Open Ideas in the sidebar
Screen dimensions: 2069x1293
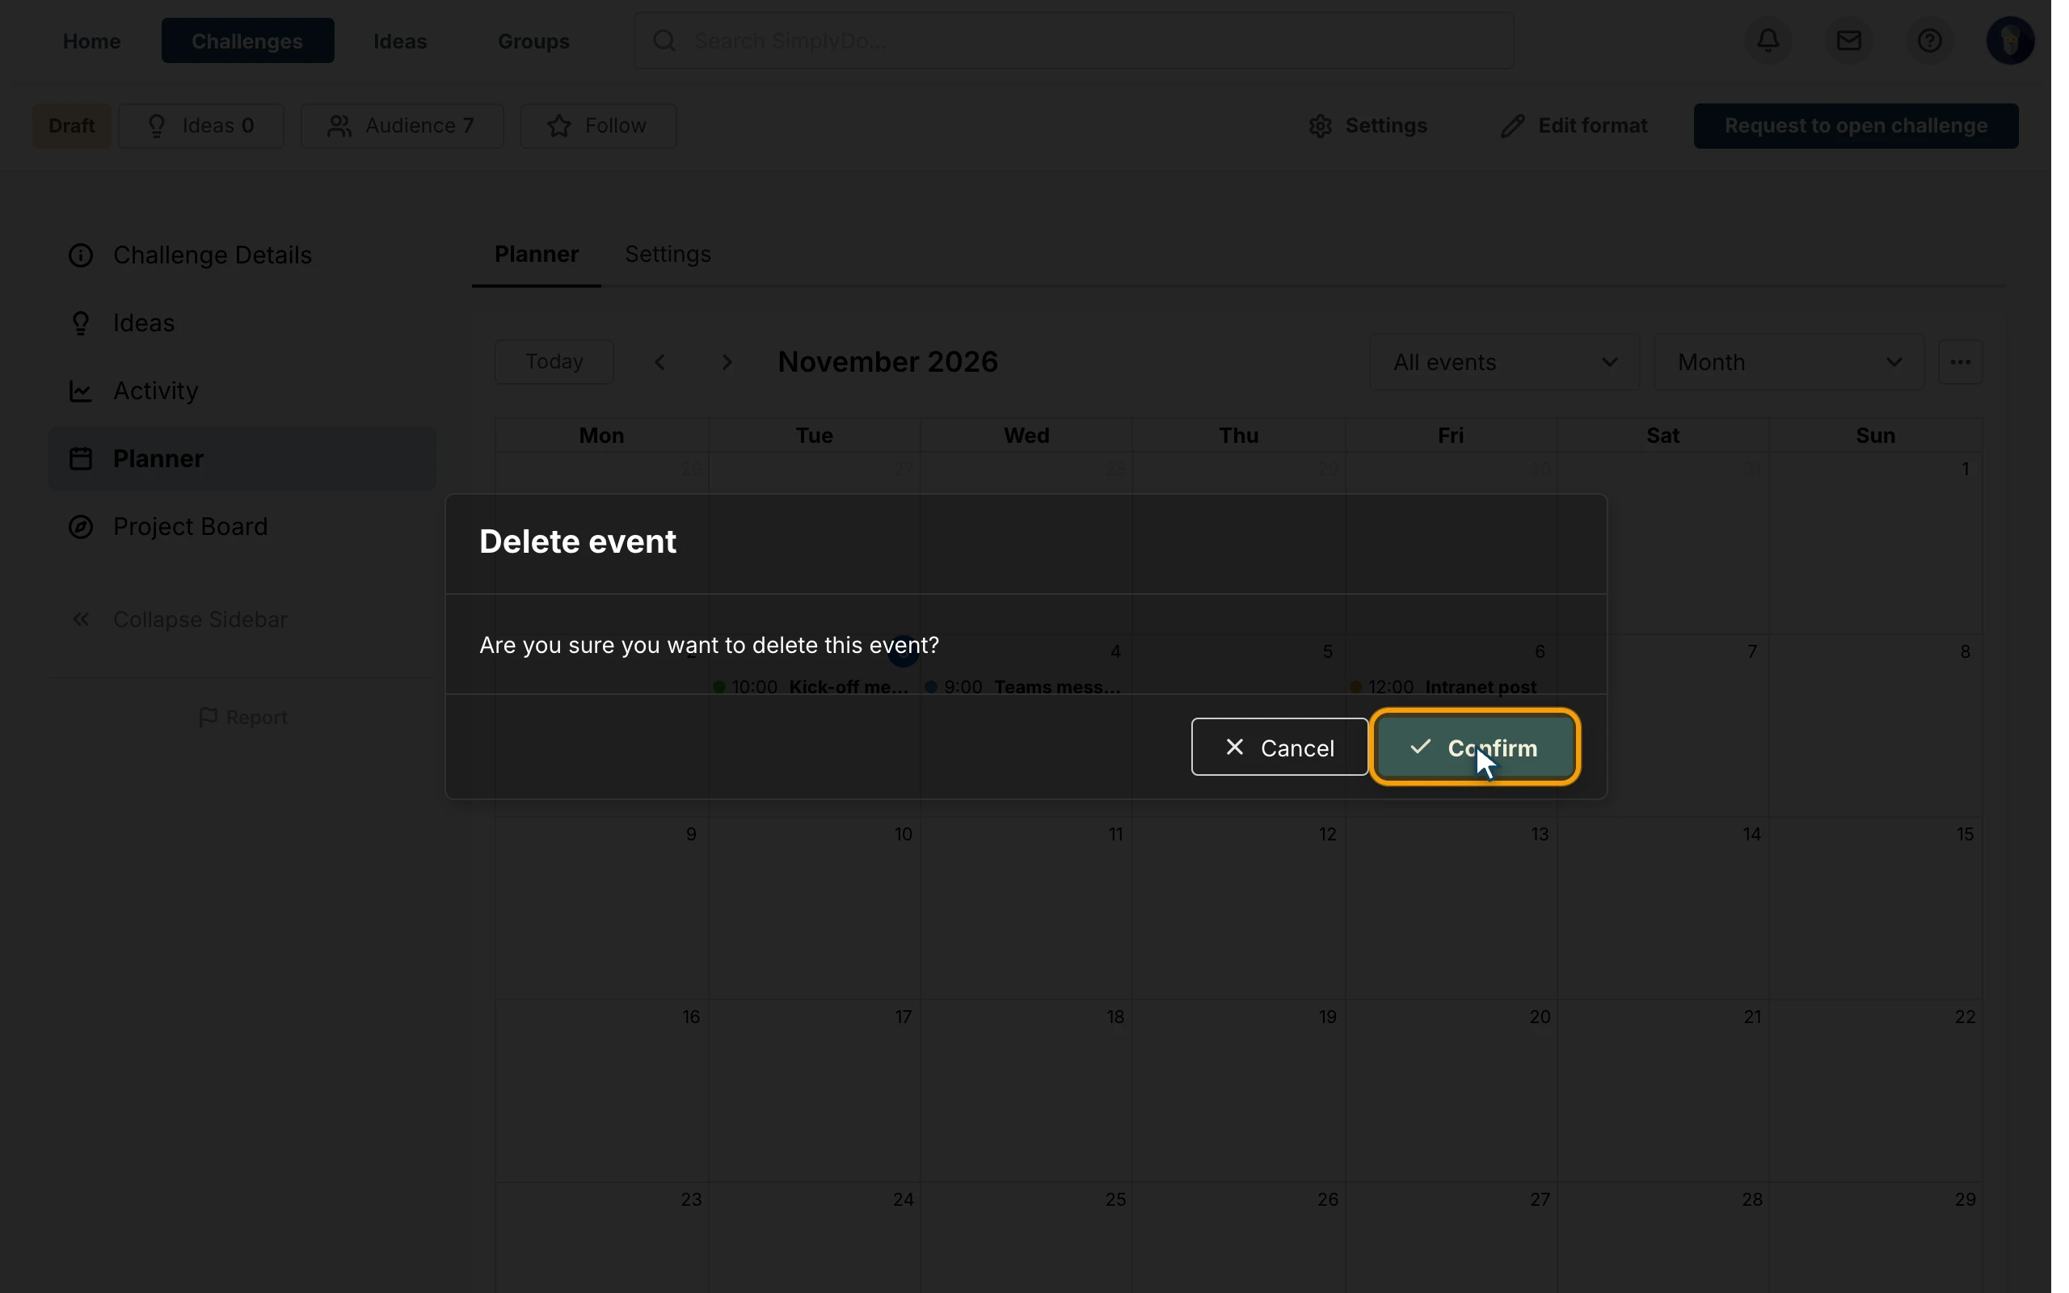pos(242,322)
